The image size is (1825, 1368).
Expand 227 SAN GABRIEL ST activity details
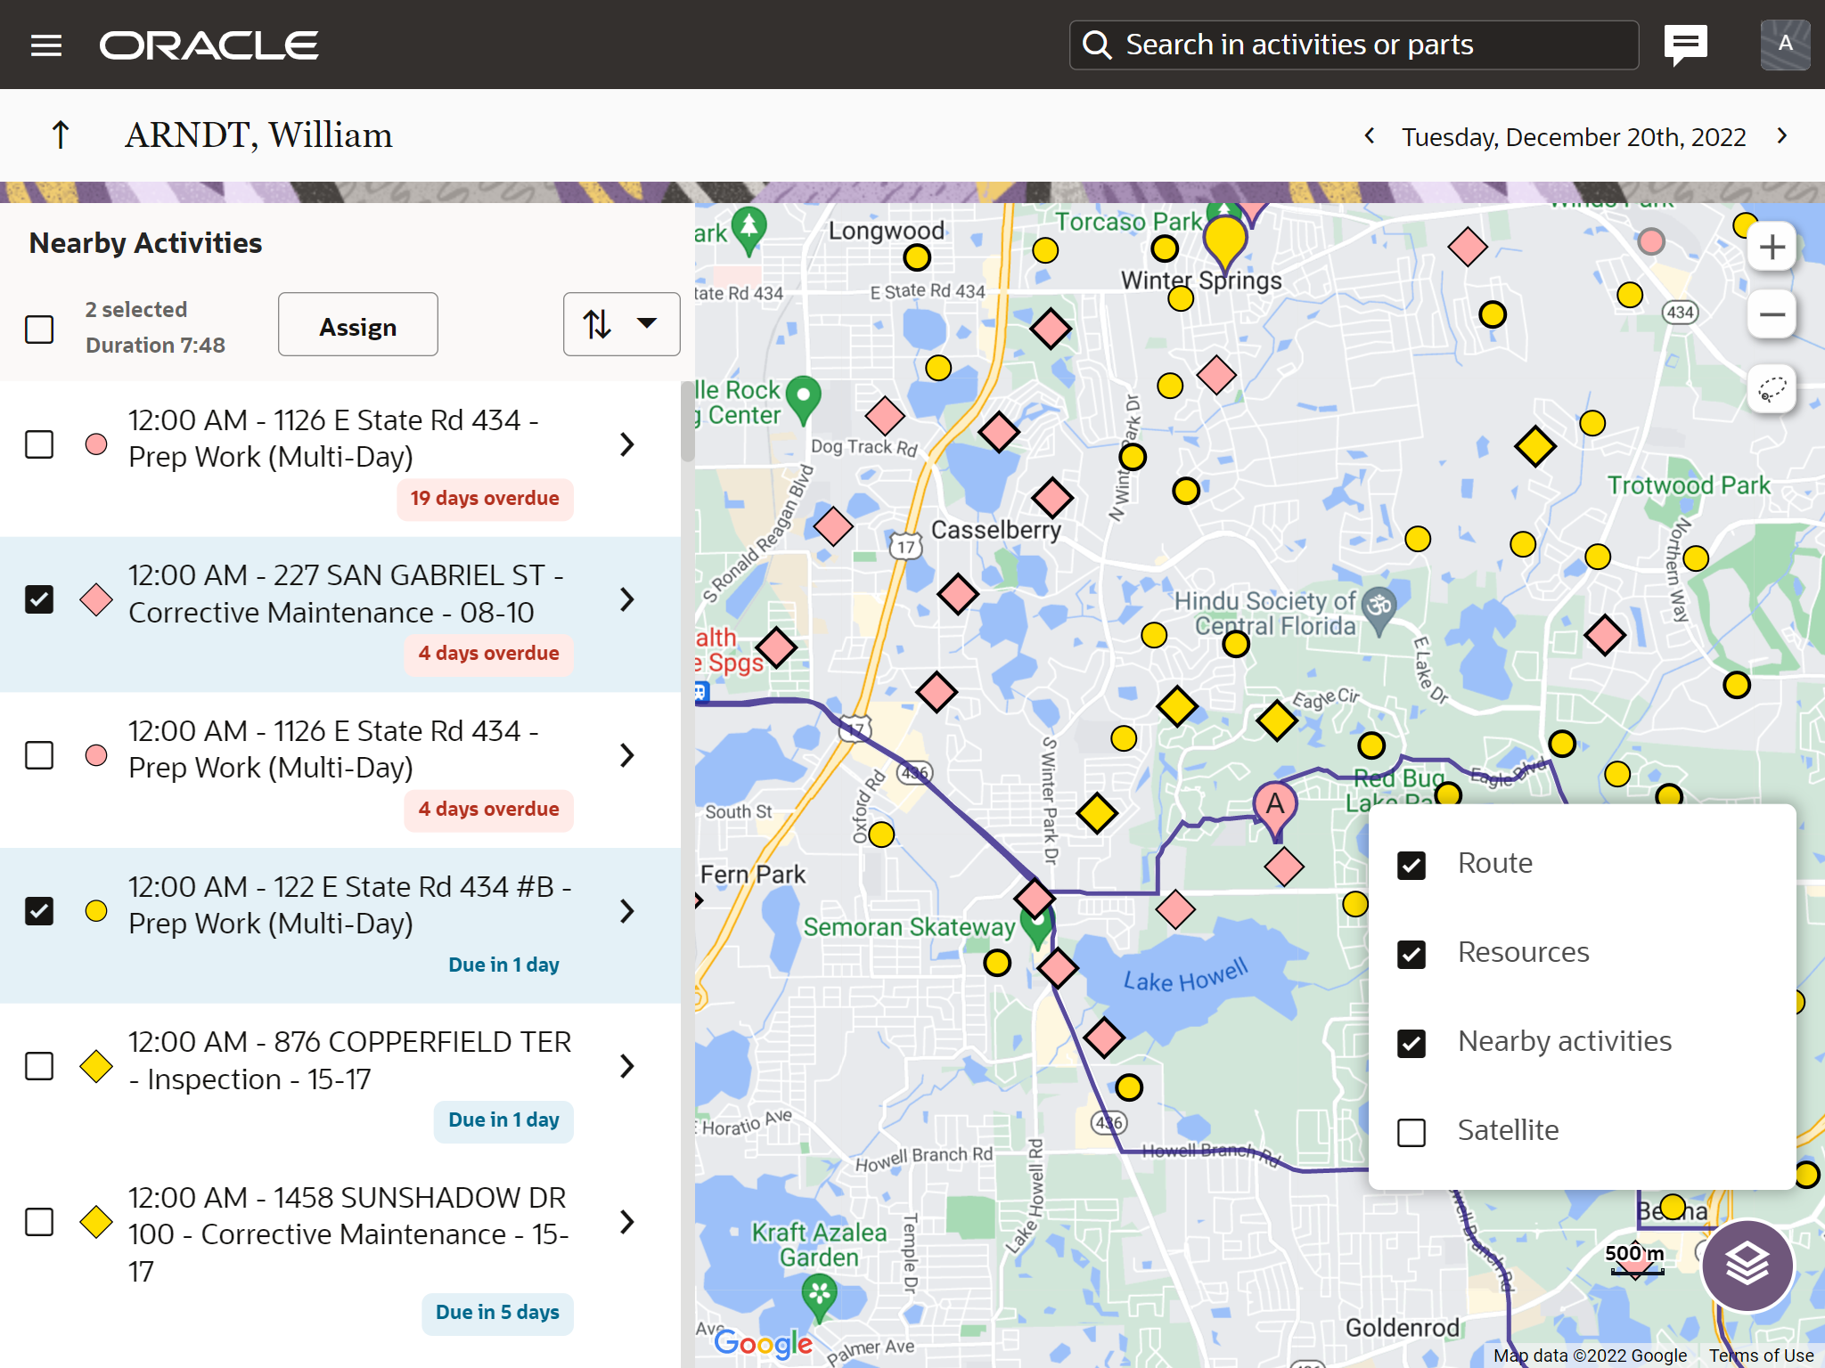[x=627, y=599]
